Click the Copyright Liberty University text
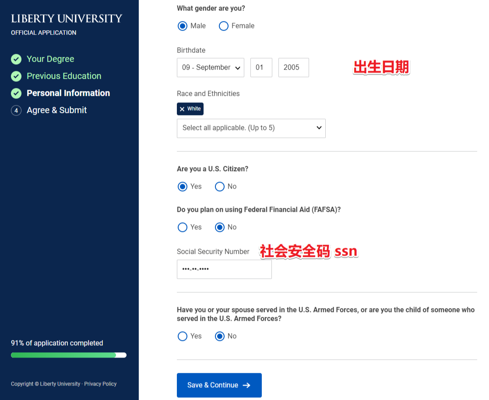Image resolution: width=489 pixels, height=400 pixels. (46, 384)
